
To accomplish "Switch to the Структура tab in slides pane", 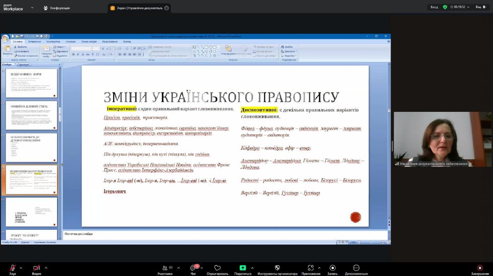I will pos(23,65).
